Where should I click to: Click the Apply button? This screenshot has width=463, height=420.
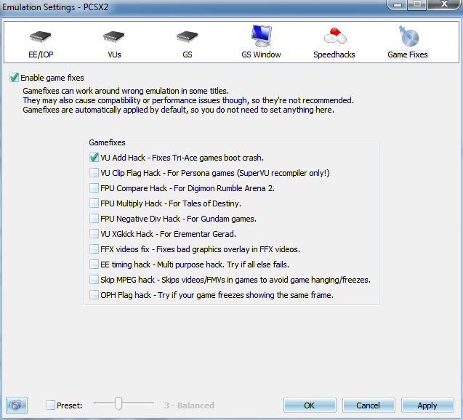tap(427, 405)
